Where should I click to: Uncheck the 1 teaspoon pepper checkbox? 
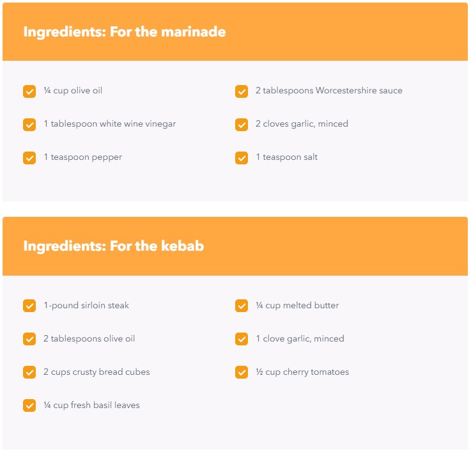29,158
